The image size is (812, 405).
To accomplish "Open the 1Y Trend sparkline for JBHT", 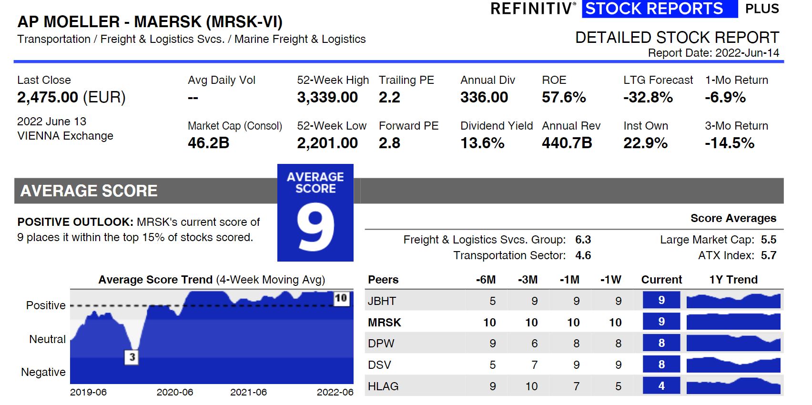I will (x=733, y=301).
